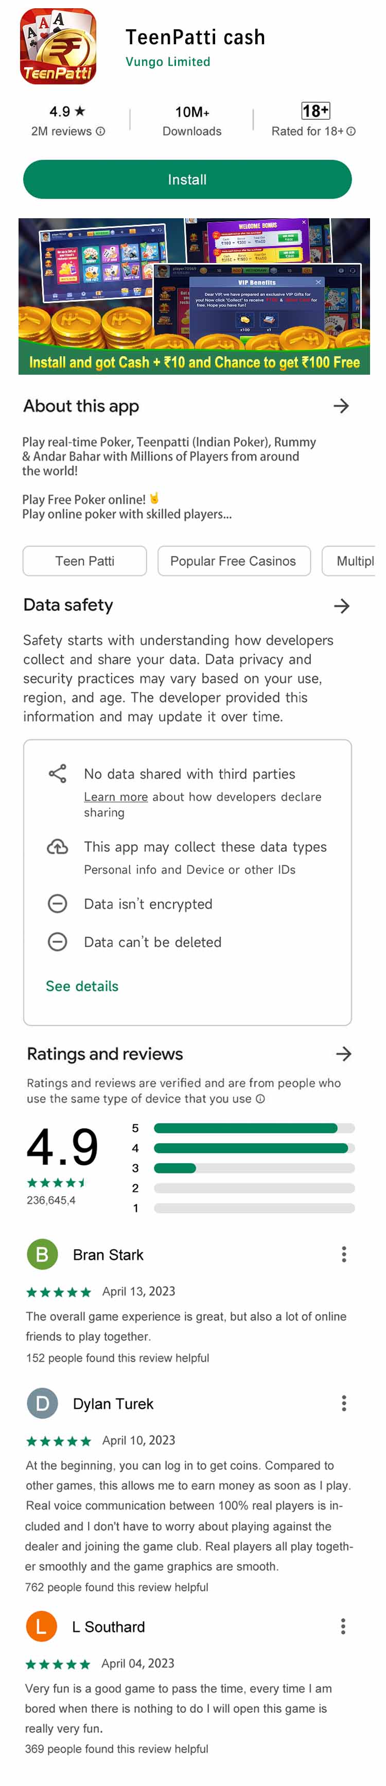386x1786 pixels.
Task: Select the Teen Patti tag chip
Action: [x=84, y=561]
